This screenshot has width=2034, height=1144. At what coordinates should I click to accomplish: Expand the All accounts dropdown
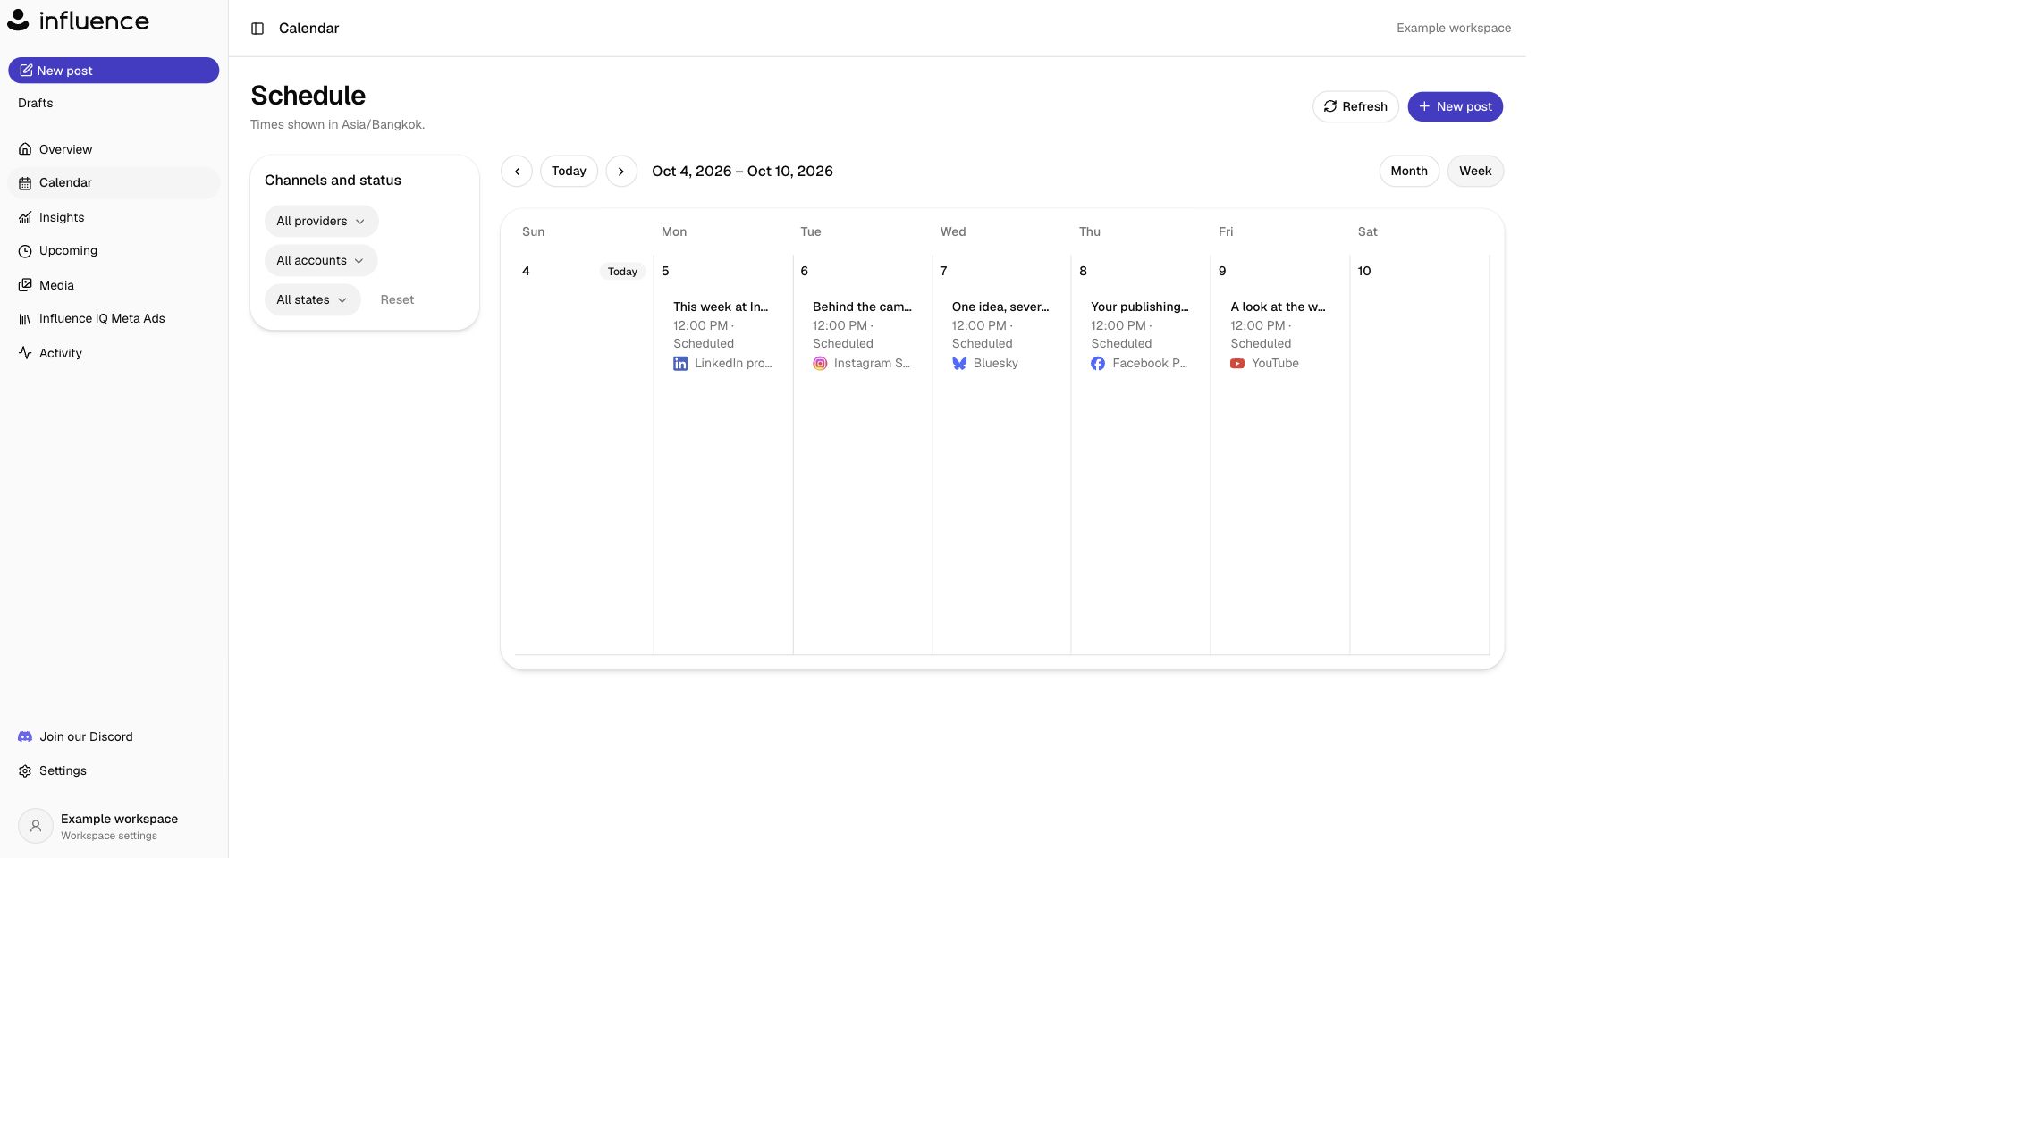pos(321,260)
